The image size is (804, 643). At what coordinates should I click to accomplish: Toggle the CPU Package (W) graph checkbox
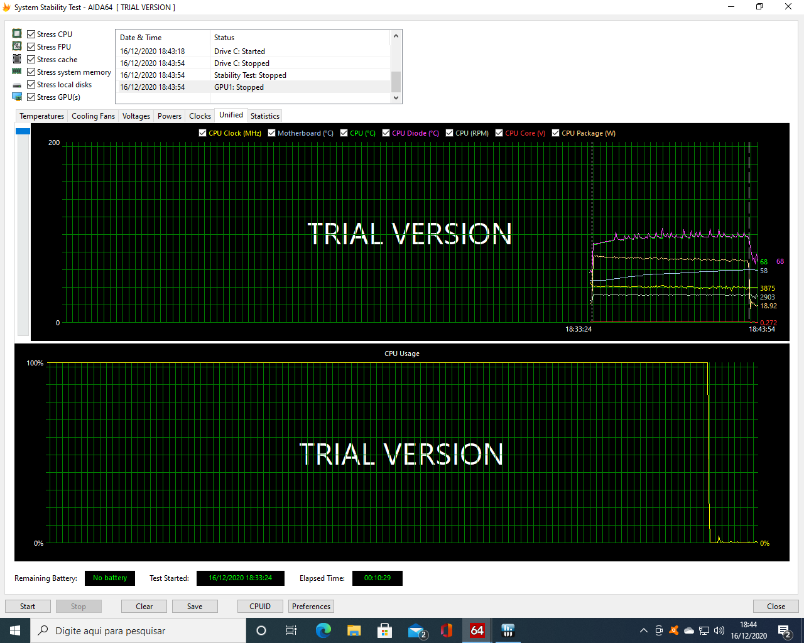pos(555,132)
